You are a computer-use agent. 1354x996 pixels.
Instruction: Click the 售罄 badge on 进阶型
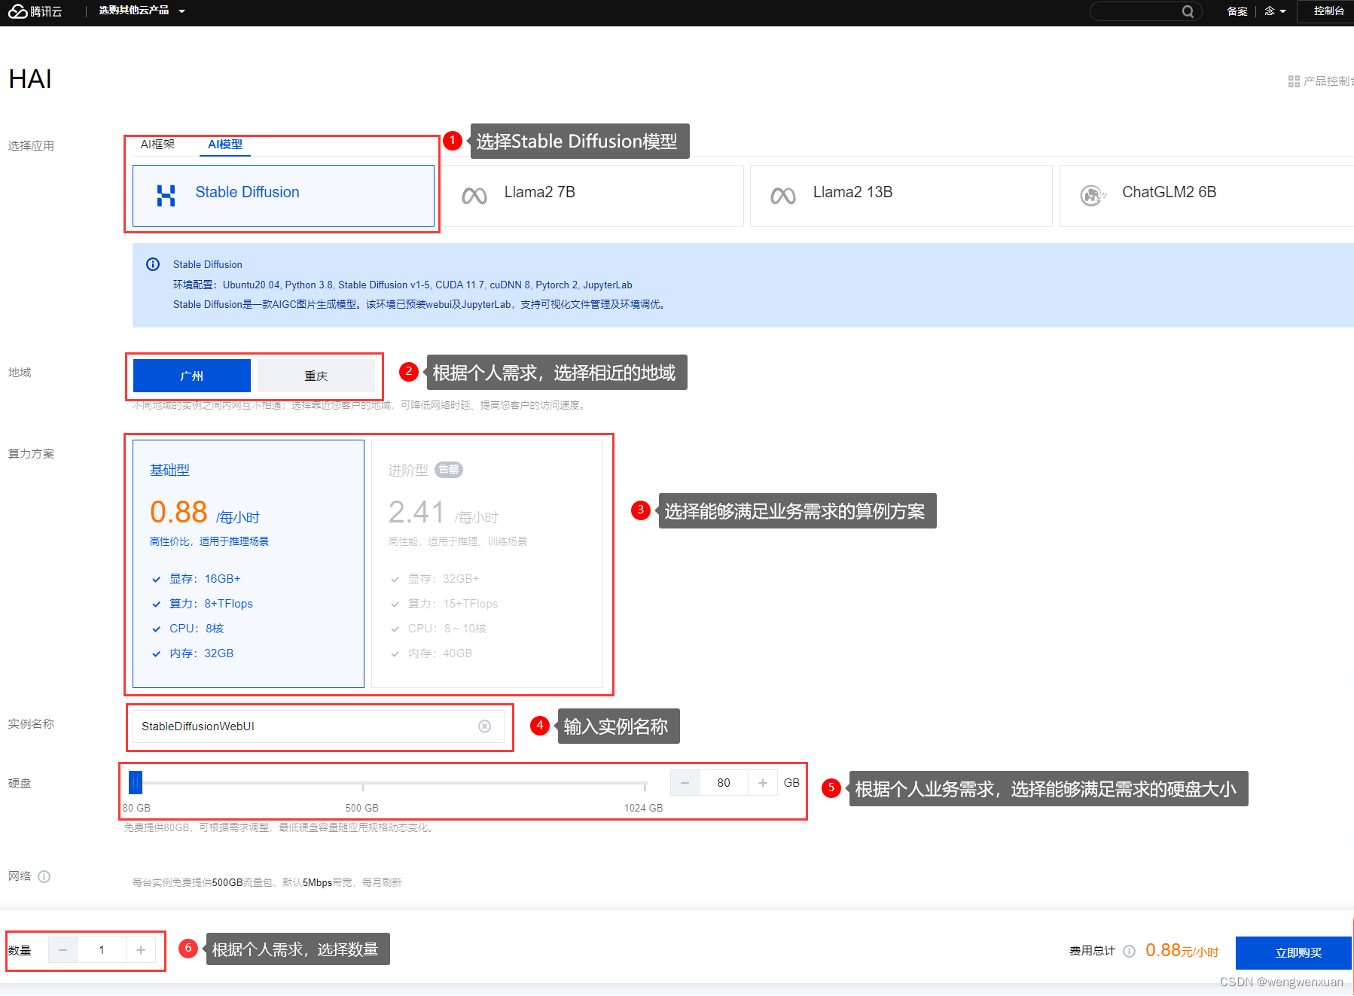click(449, 470)
